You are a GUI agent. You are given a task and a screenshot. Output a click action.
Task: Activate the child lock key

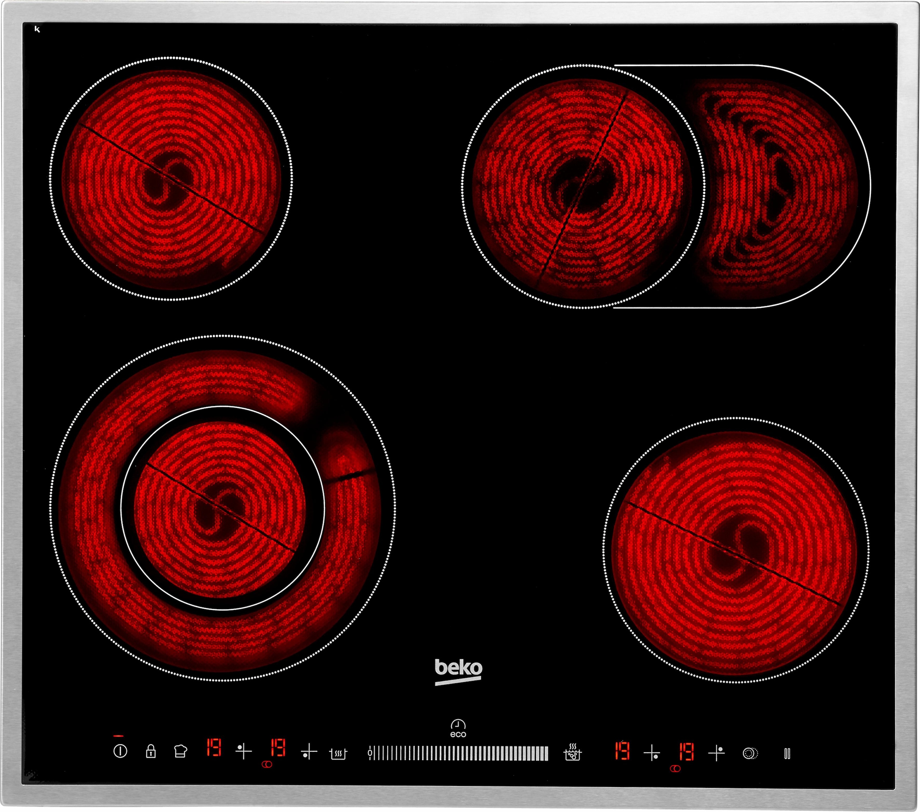click(151, 751)
